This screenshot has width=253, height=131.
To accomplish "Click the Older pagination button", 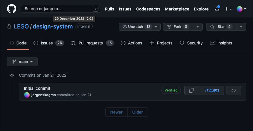I will (x=137, y=112).
